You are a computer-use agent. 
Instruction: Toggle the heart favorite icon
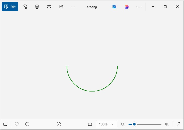click(x=17, y=124)
